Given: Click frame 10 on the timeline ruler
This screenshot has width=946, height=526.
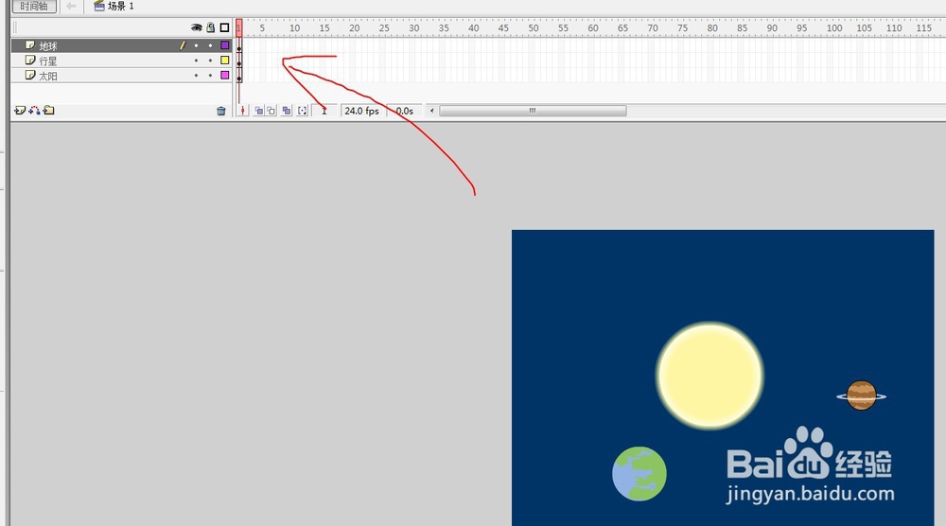Looking at the screenshot, I should (294, 27).
